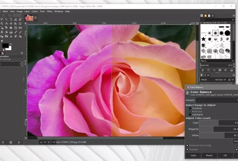The width and height of the screenshot is (238, 161).
Task: Click the Cyan level slider
Action: pos(218,123)
